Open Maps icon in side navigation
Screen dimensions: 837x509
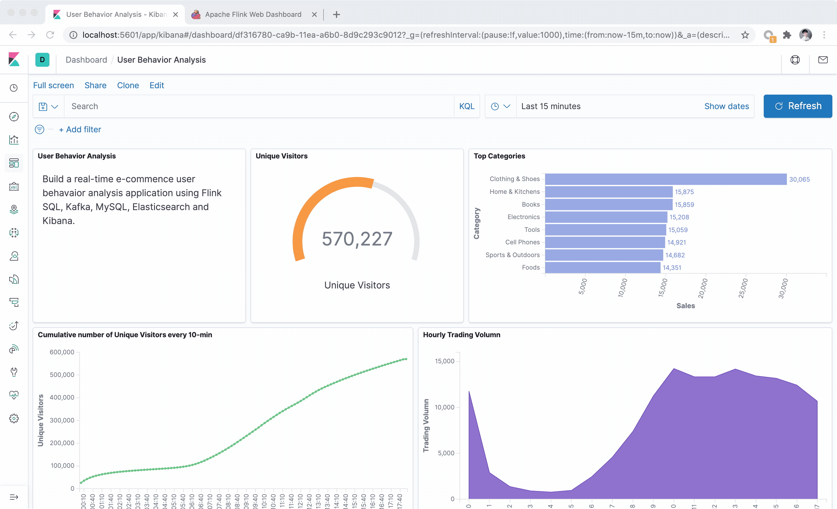click(x=14, y=209)
